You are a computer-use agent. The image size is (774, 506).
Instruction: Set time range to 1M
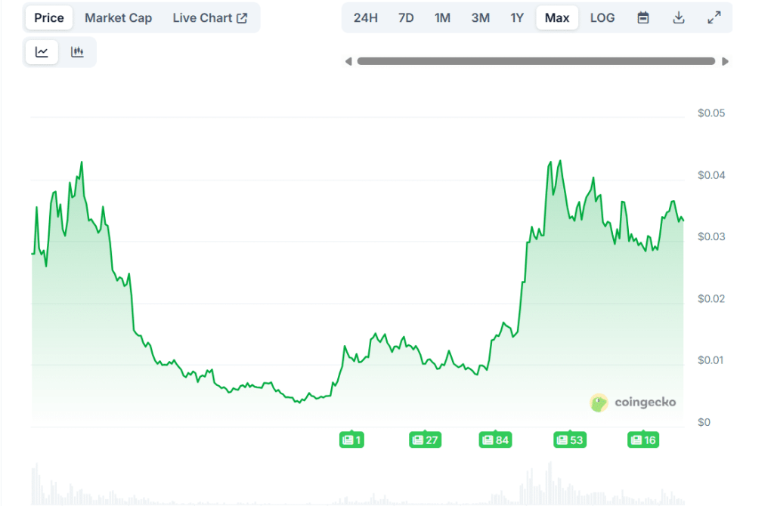[x=443, y=17]
